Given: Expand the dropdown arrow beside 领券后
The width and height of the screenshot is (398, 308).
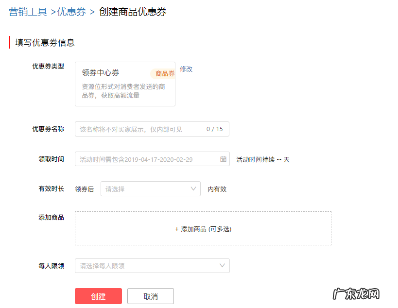Looking at the screenshot, I should click(x=193, y=188).
